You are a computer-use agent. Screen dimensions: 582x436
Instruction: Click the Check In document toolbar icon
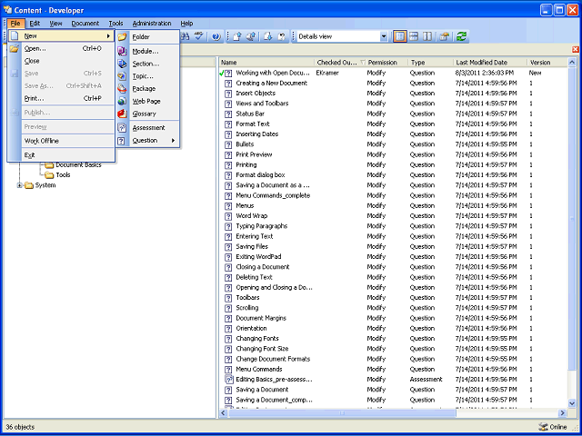click(237, 36)
